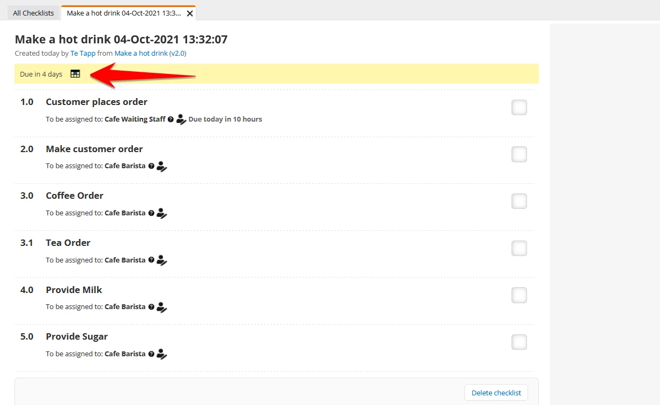Open the assign icon for Provide Milk
The image size is (660, 405).
click(x=161, y=306)
